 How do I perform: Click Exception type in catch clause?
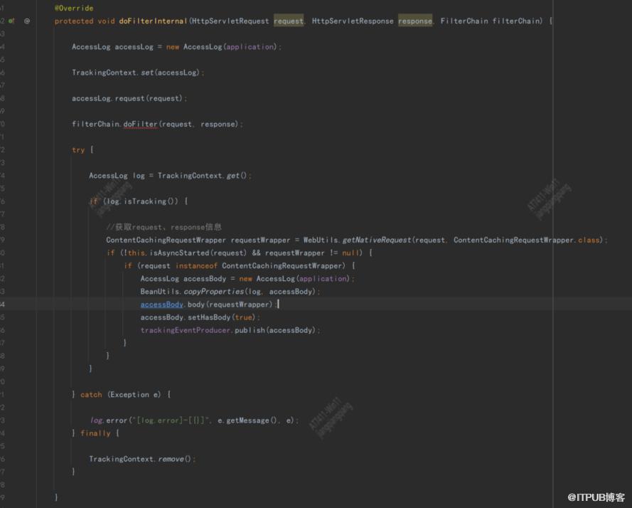pos(129,395)
